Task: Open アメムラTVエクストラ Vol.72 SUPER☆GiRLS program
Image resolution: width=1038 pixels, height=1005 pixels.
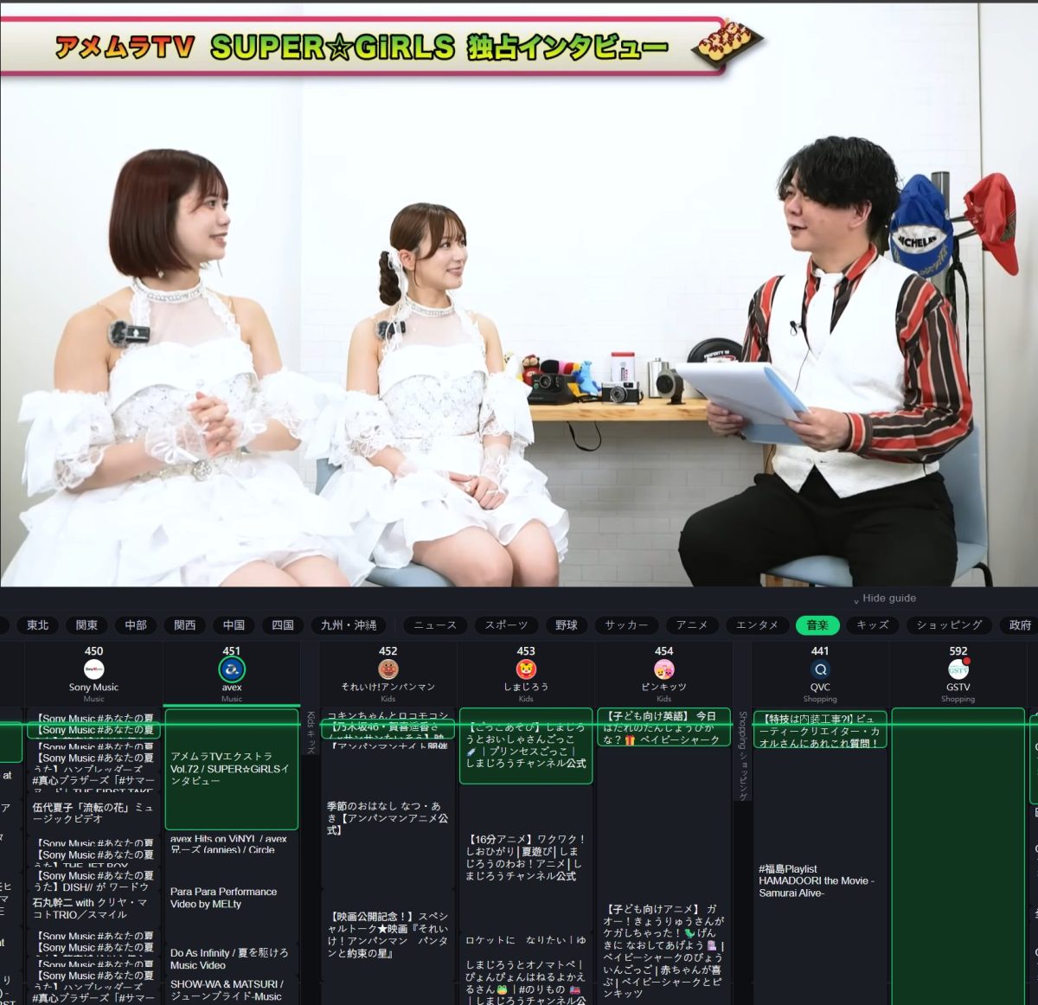Action: click(231, 769)
